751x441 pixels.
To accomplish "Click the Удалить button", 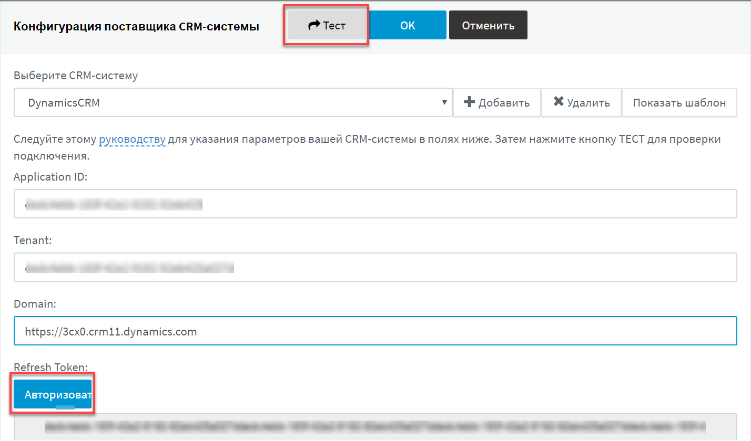I will tap(582, 102).
